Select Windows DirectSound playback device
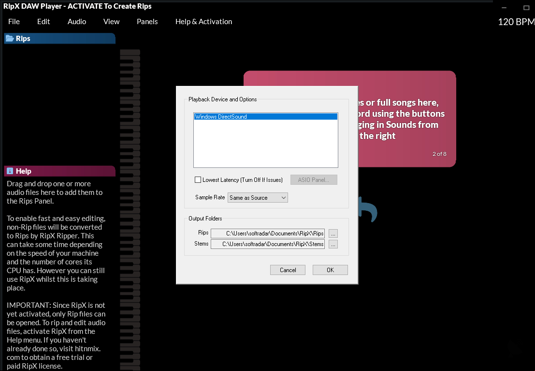Screen dimensions: 535x371 click(265, 117)
